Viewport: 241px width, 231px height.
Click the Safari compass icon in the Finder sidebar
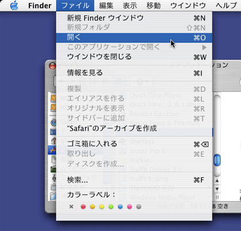point(54,122)
